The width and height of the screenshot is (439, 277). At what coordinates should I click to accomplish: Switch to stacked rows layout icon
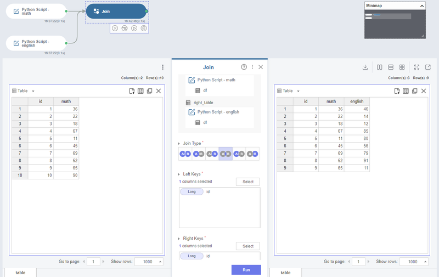[391, 67]
